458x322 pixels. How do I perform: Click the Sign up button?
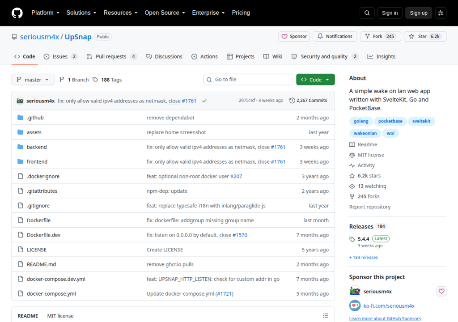[418, 13]
